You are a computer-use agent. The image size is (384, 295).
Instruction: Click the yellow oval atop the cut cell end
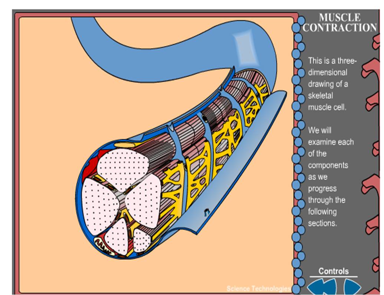(x=124, y=143)
